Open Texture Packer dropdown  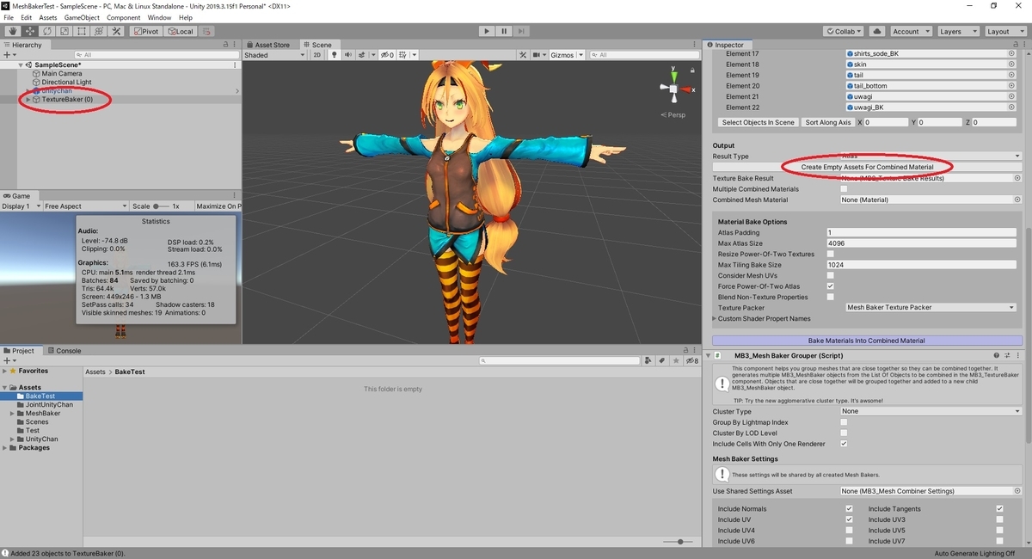[x=931, y=308]
